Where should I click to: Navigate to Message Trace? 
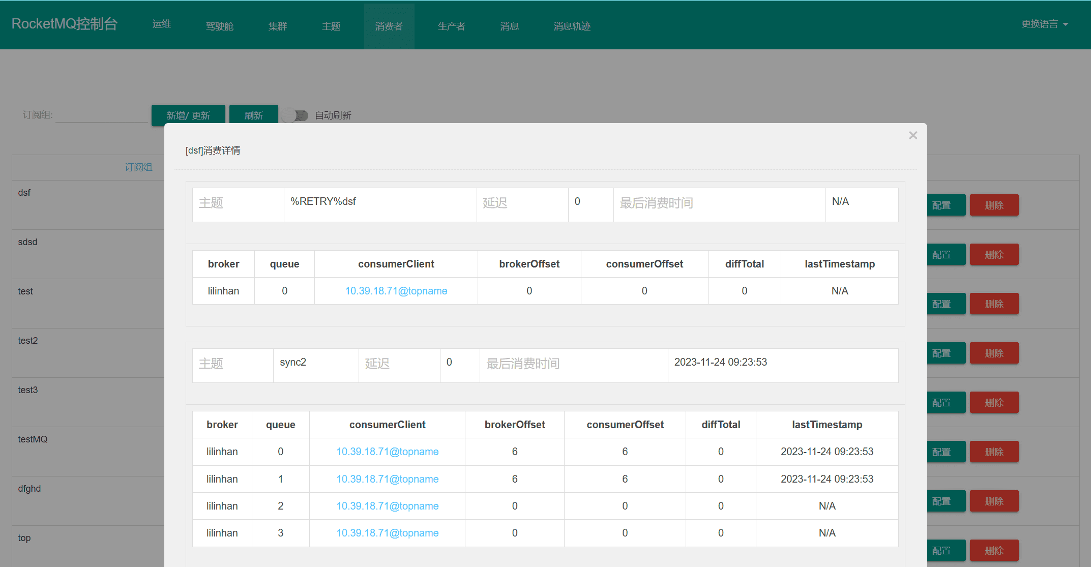tap(572, 26)
